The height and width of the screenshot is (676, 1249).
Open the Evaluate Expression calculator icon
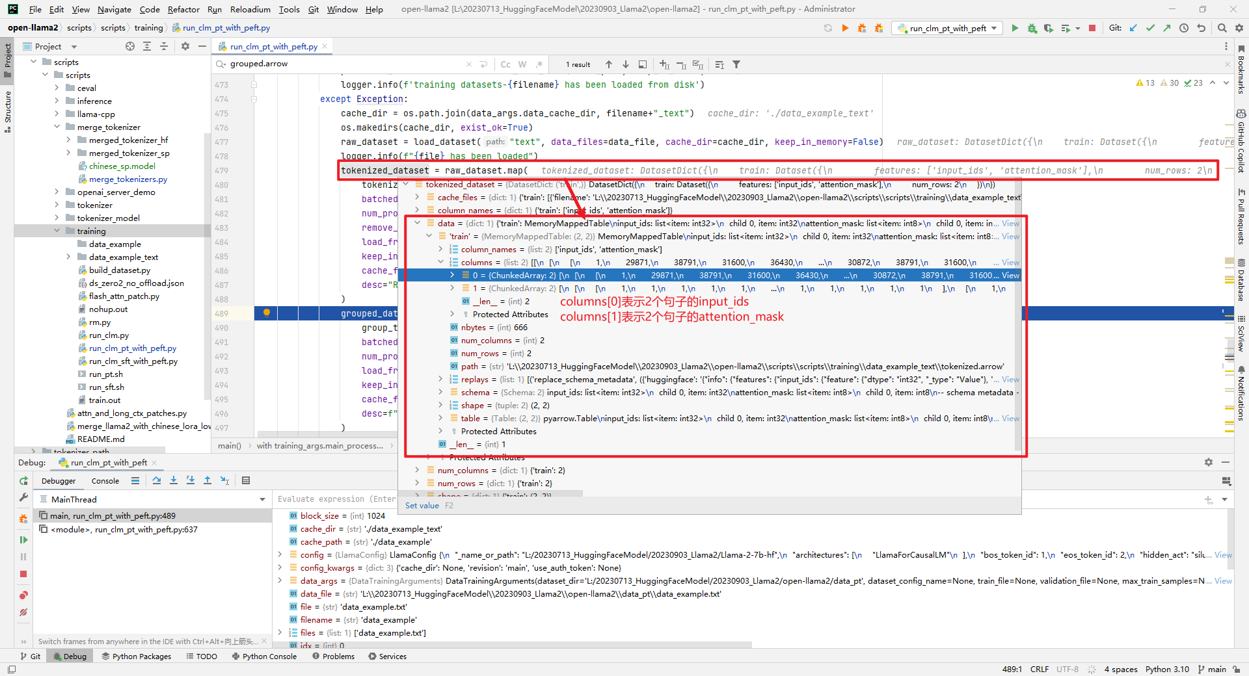tap(246, 480)
